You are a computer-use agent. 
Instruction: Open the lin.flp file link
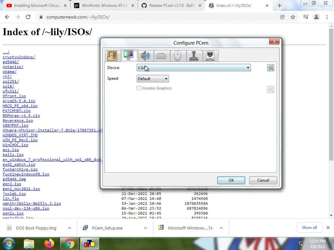point(11,199)
